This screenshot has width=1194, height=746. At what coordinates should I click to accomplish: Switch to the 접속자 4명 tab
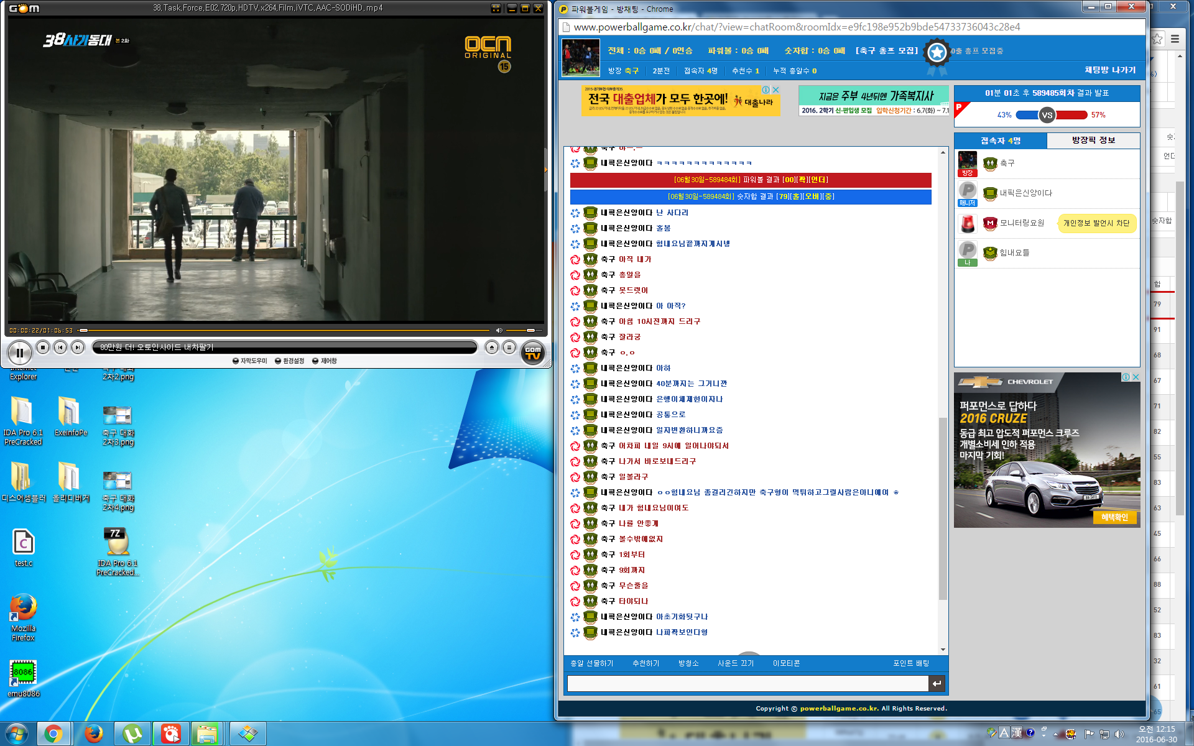pyautogui.click(x=1001, y=140)
